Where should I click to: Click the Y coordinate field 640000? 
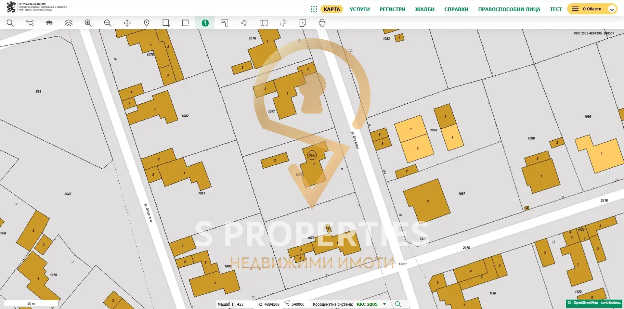coord(298,304)
